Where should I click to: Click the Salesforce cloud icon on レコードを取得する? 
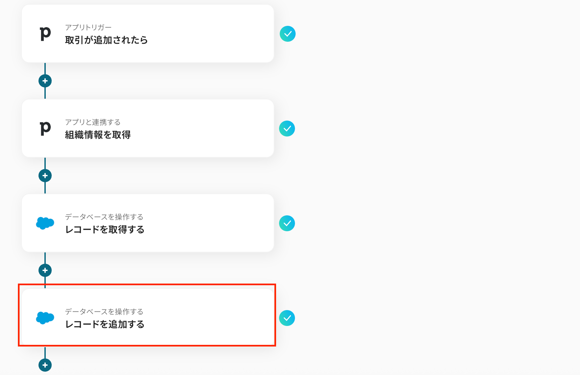coord(45,223)
